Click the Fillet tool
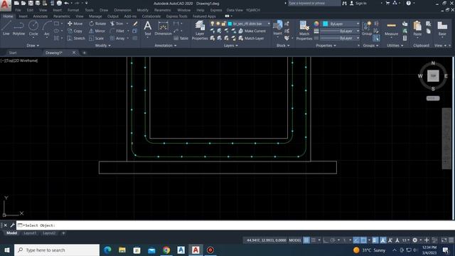Viewport: 455px width, 256px height. pyautogui.click(x=117, y=31)
